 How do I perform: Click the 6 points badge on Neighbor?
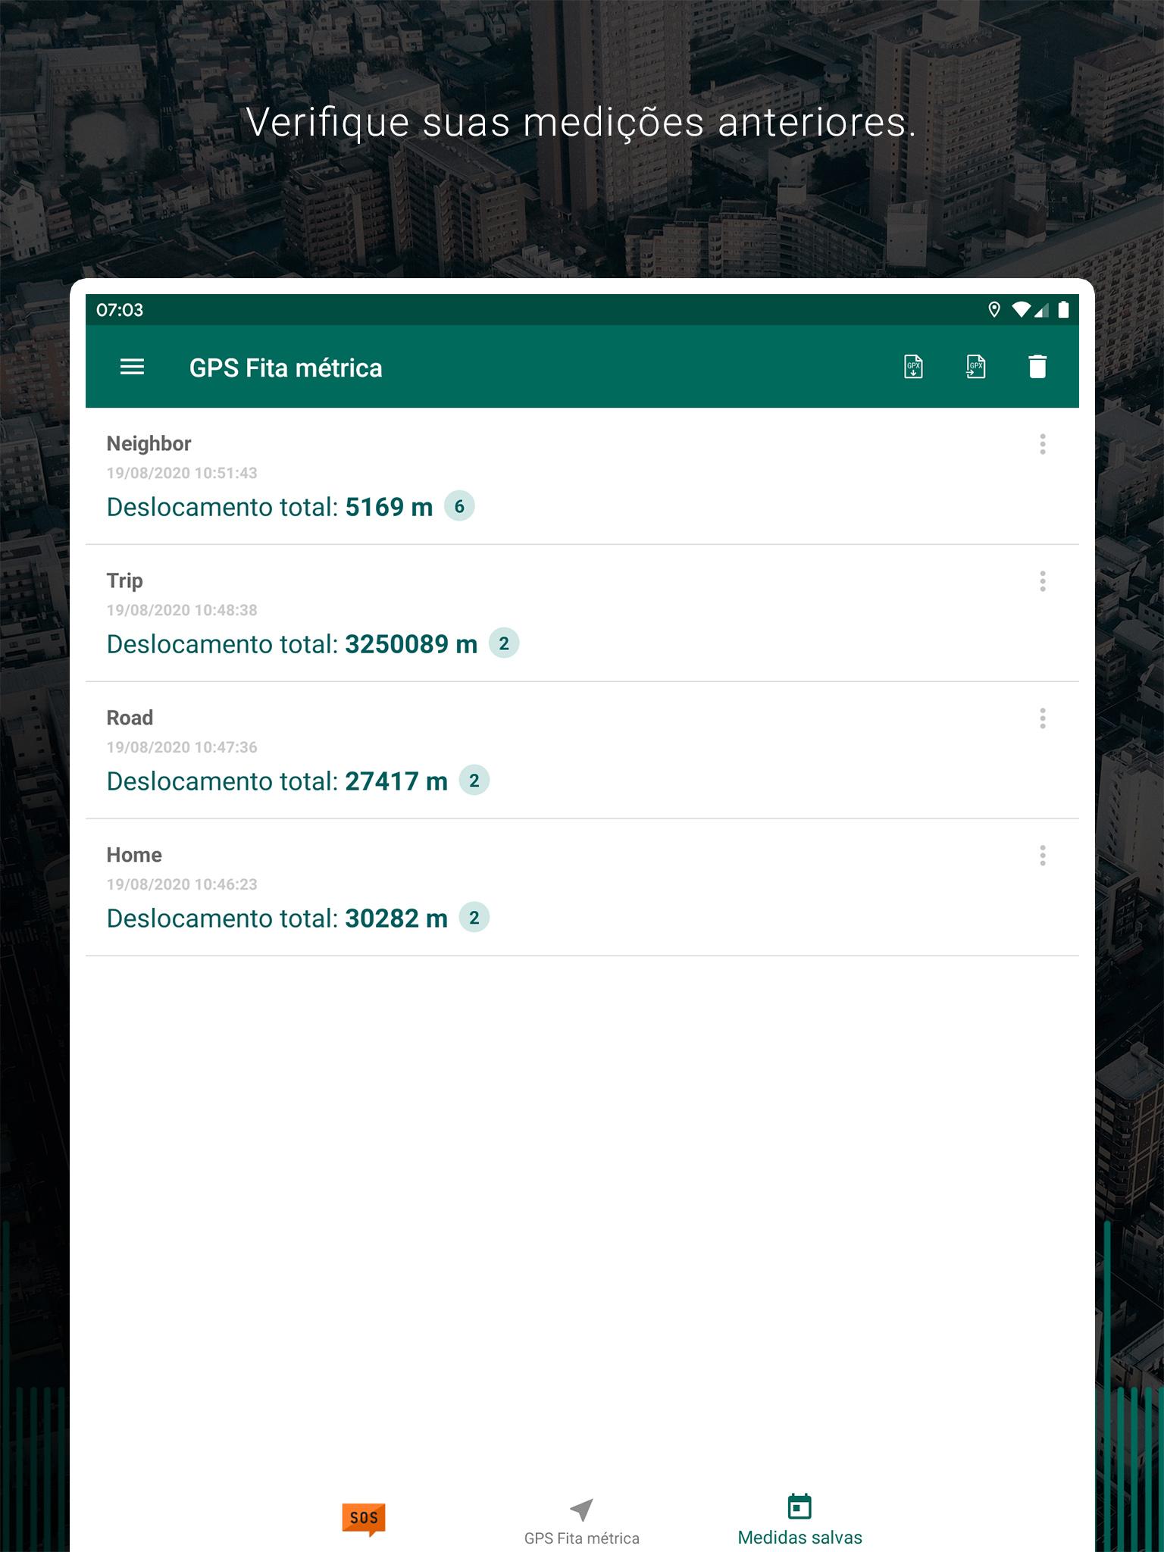[x=459, y=506]
